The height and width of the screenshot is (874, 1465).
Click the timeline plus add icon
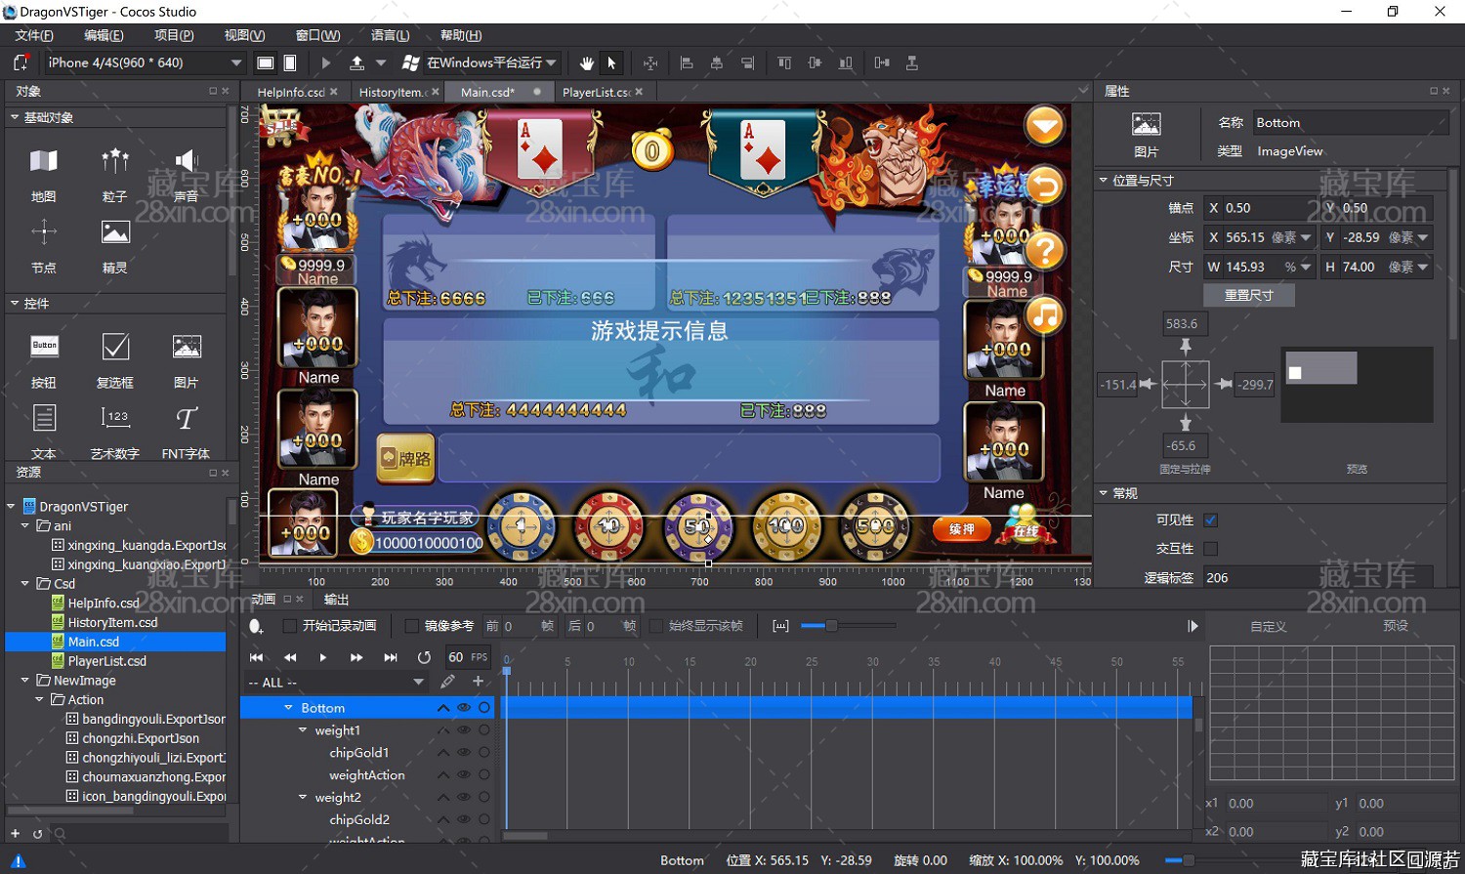click(x=478, y=682)
